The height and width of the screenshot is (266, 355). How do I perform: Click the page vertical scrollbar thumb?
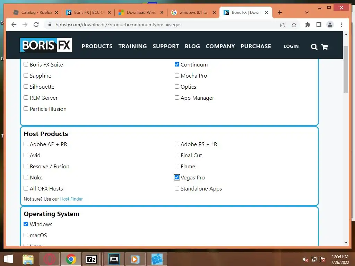click(x=346, y=69)
